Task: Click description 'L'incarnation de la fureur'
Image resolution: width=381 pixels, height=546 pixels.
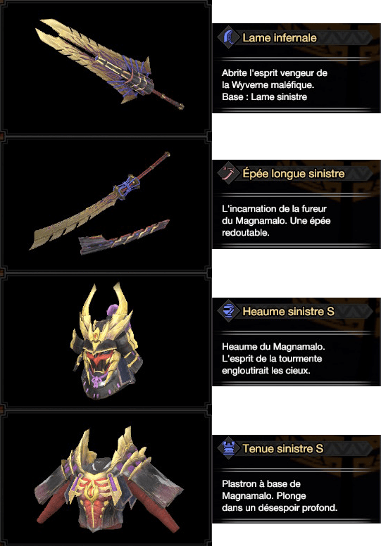Action: [x=274, y=209]
